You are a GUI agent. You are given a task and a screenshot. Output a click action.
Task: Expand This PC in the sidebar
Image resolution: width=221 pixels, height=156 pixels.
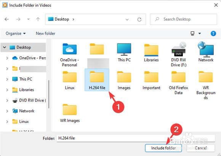pos(7,79)
